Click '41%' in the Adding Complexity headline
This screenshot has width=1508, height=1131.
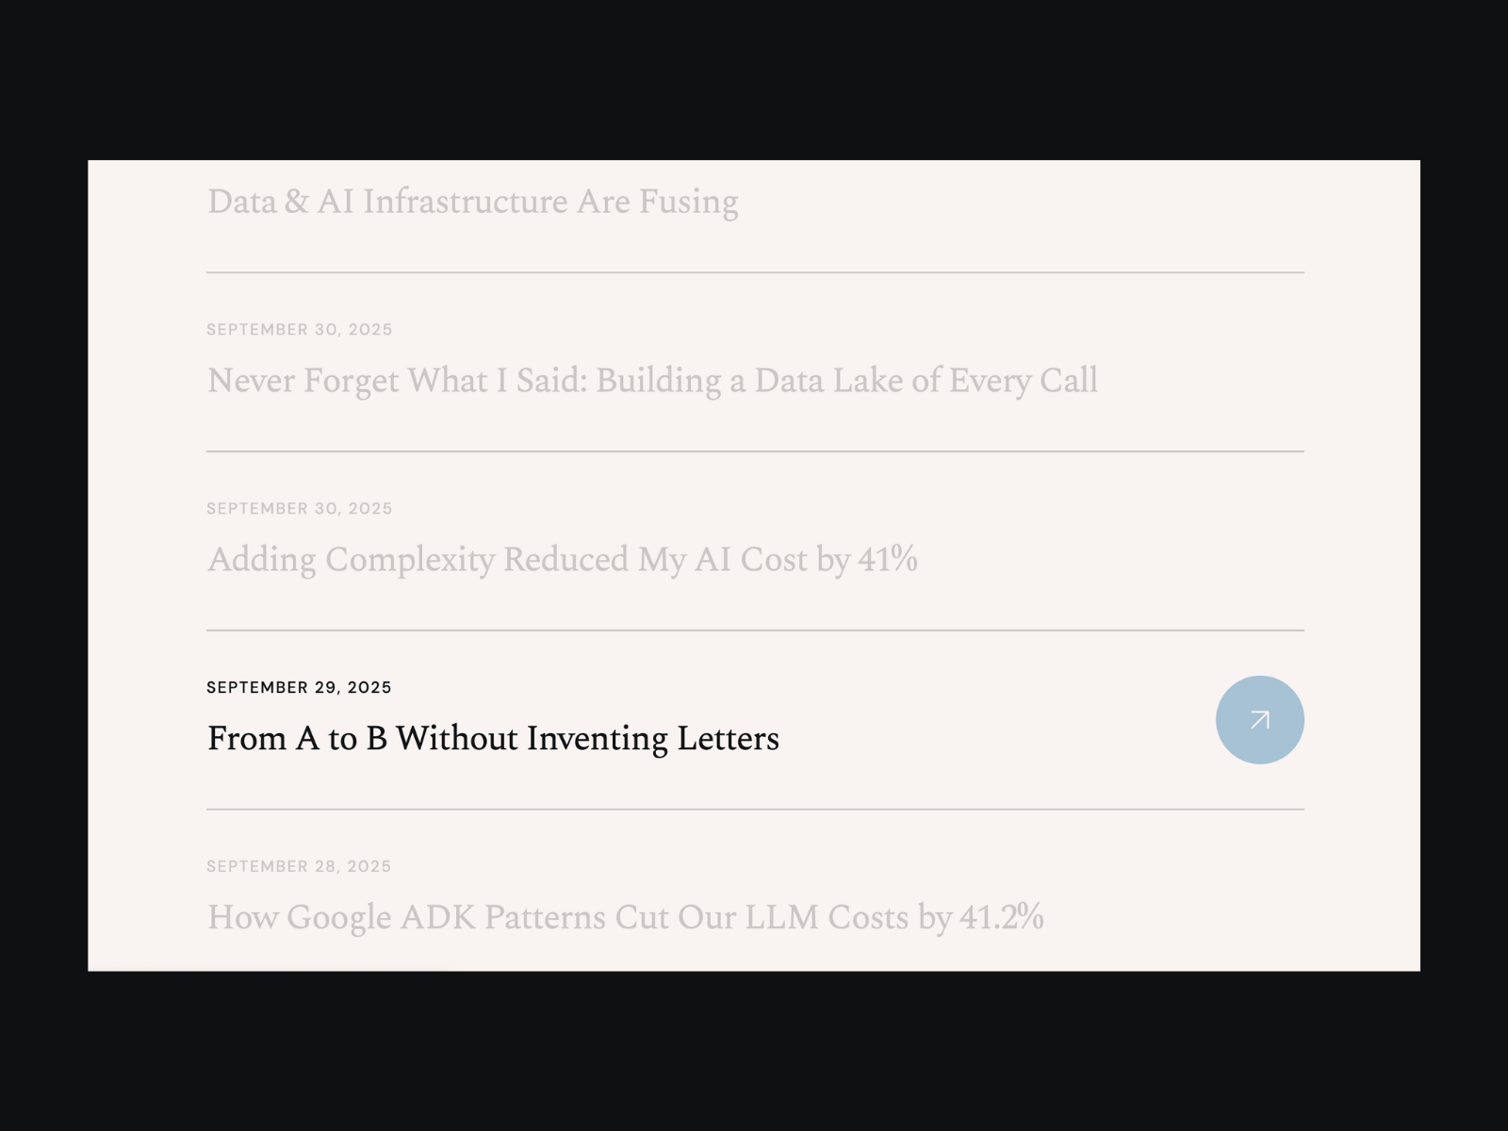pos(887,560)
